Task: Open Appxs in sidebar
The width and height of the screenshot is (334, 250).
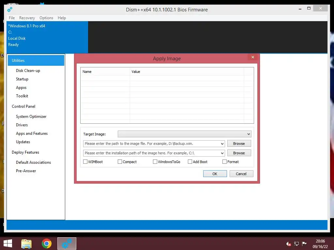Action: (x=21, y=88)
